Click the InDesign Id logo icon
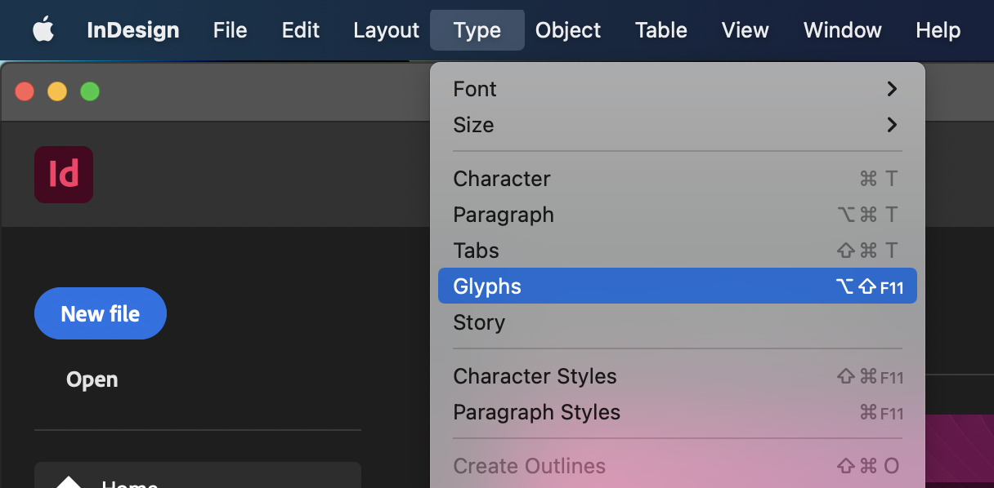Viewport: 994px width, 488px height. [x=63, y=174]
